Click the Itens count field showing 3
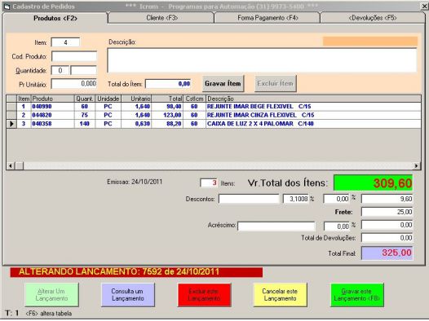This screenshot has width=429, height=321. [209, 182]
